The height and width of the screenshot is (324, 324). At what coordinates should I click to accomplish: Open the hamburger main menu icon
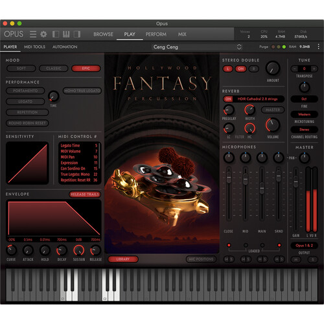click(33, 34)
